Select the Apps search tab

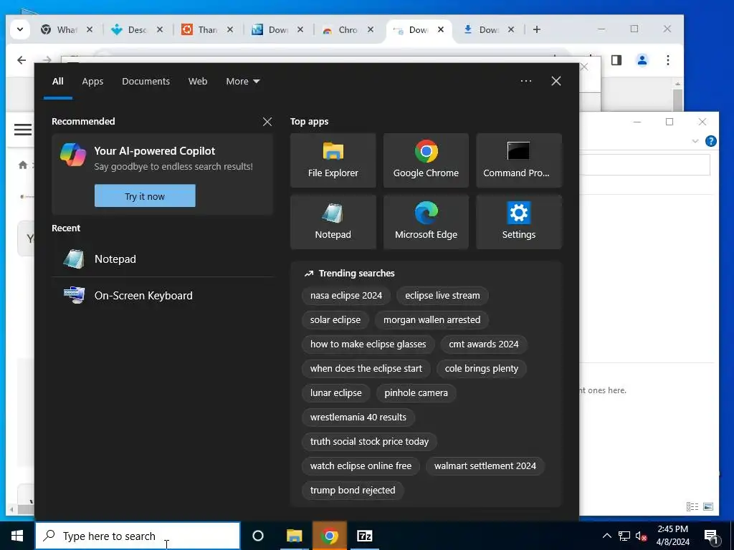92,82
